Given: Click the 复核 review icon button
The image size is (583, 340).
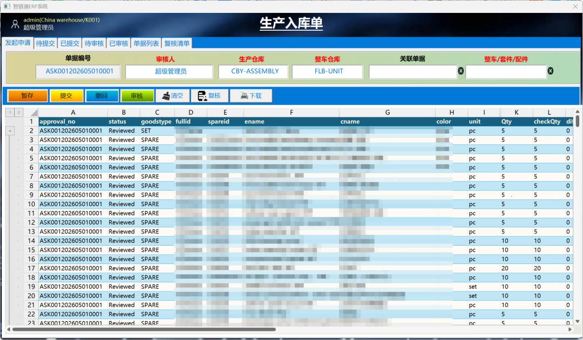Looking at the screenshot, I should 209,96.
